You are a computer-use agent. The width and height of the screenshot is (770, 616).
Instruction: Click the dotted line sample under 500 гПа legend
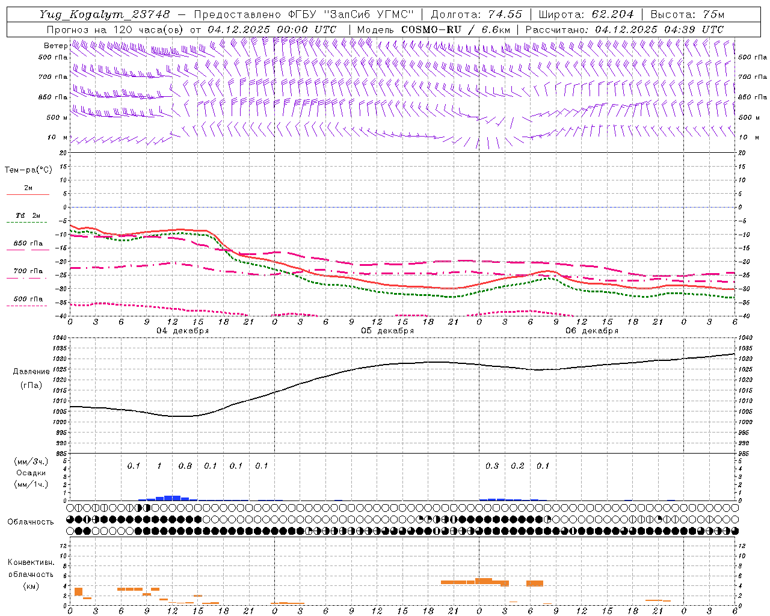click(x=27, y=306)
